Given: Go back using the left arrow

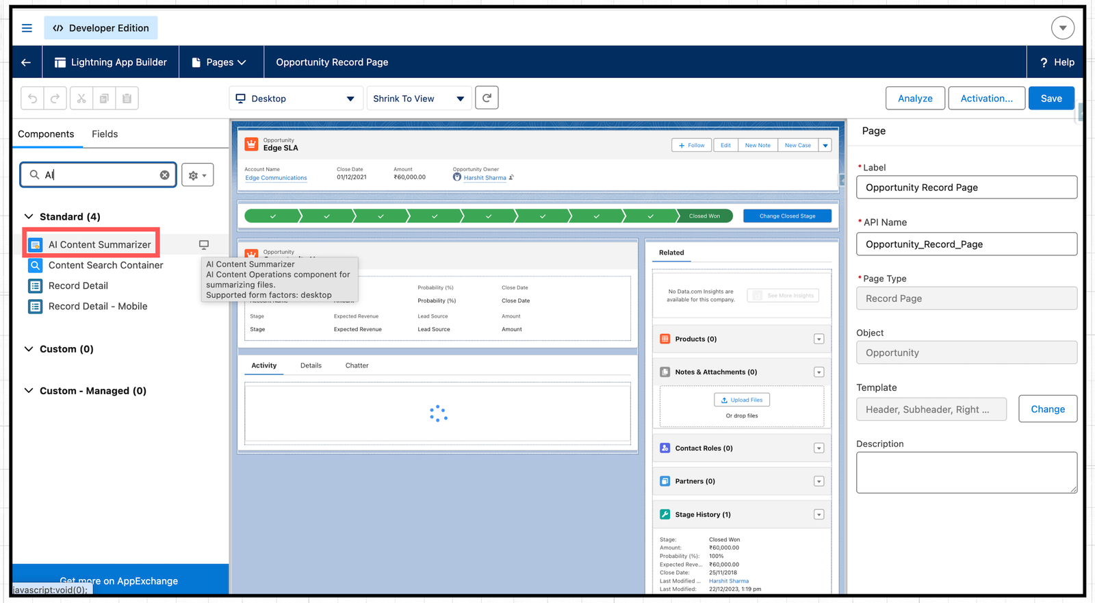Looking at the screenshot, I should [x=26, y=62].
